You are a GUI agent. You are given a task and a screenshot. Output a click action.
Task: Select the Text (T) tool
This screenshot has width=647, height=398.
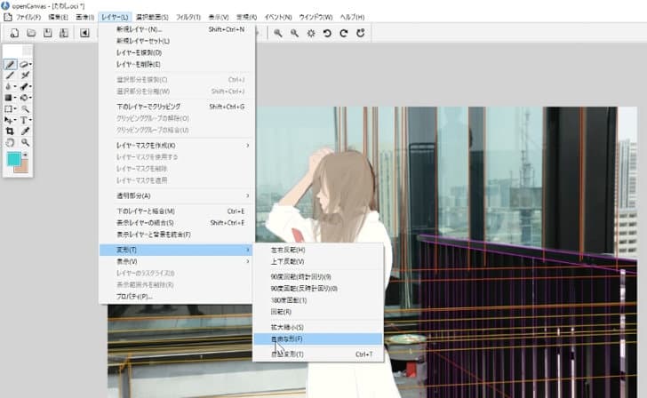pos(23,120)
